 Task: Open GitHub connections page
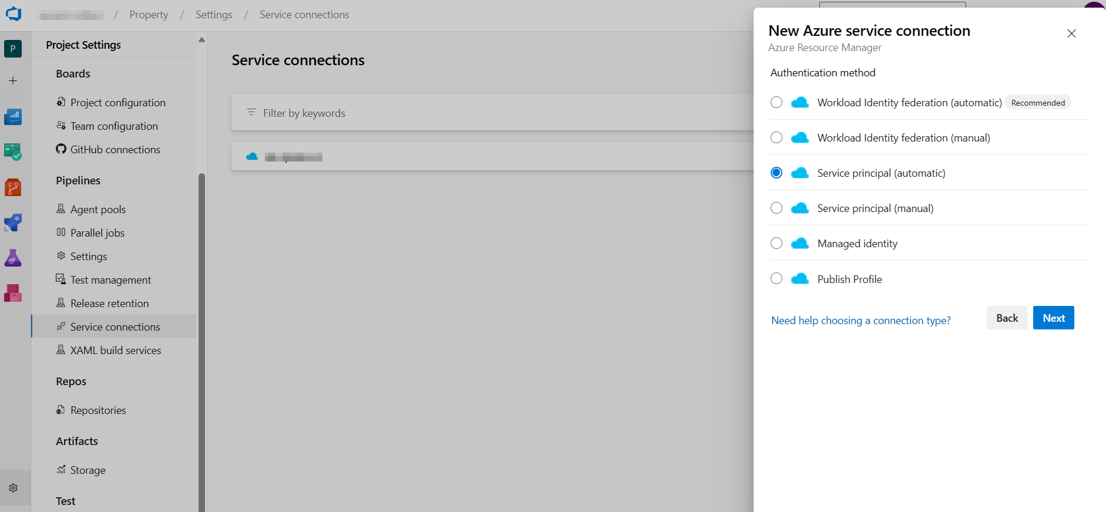114,149
